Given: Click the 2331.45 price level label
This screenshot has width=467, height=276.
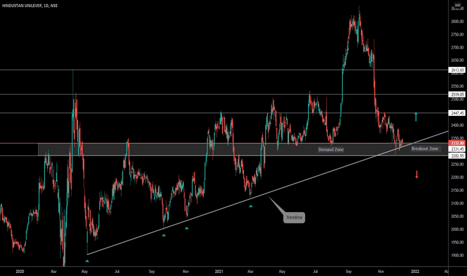Looking at the screenshot, I should [x=457, y=149].
